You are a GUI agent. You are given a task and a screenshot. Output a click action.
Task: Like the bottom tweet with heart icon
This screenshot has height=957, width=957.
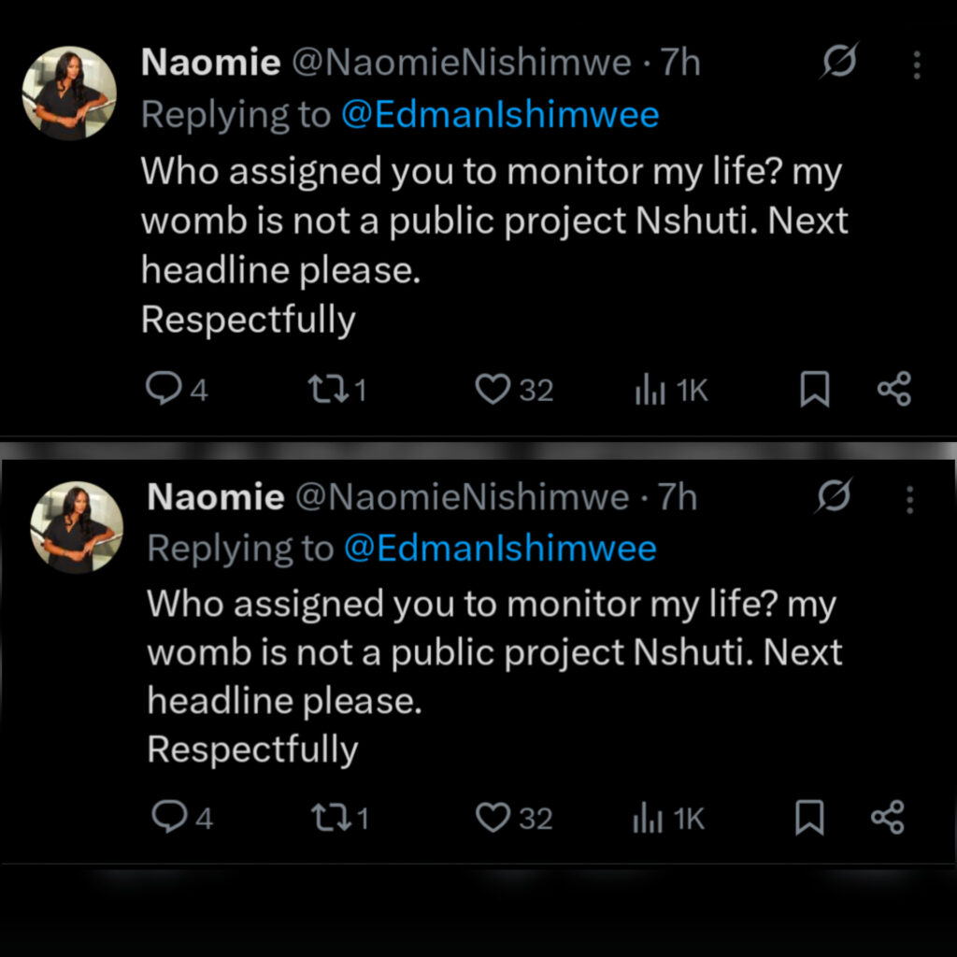493,818
